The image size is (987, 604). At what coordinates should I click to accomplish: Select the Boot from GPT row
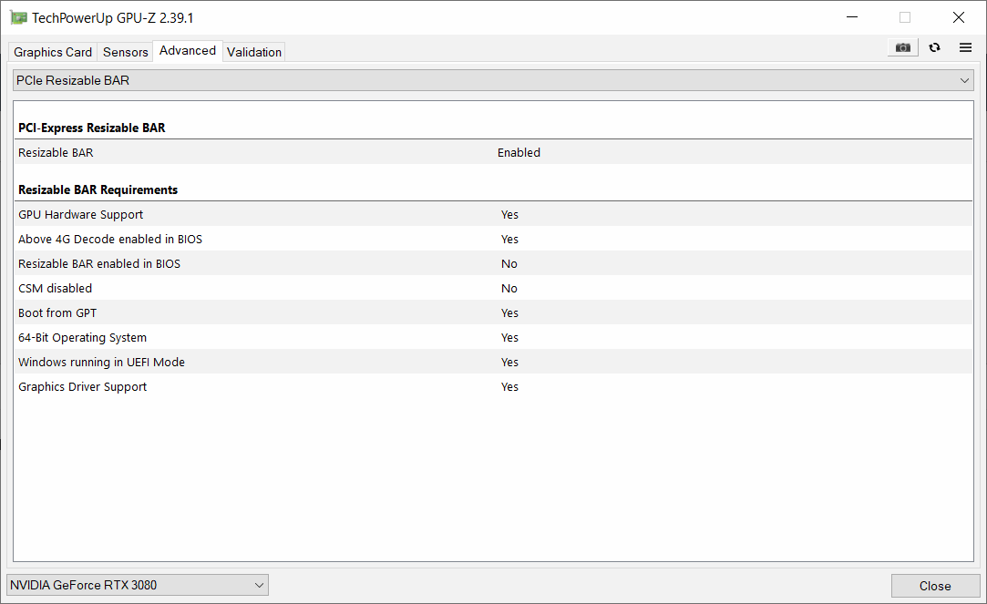tap(494, 312)
